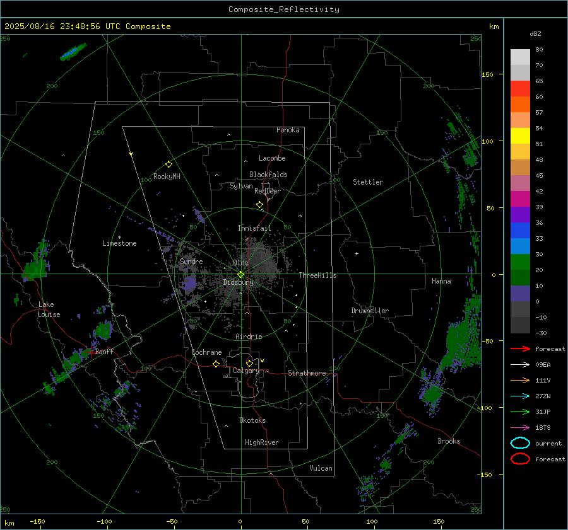Click the RedDeer city label
Viewport: 568px width, 530px height.
click(x=268, y=191)
